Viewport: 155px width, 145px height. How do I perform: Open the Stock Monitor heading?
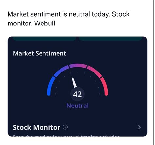click(x=37, y=127)
